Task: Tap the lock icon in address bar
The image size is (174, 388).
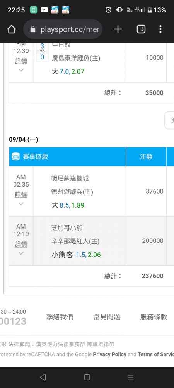Action: click(x=33, y=30)
